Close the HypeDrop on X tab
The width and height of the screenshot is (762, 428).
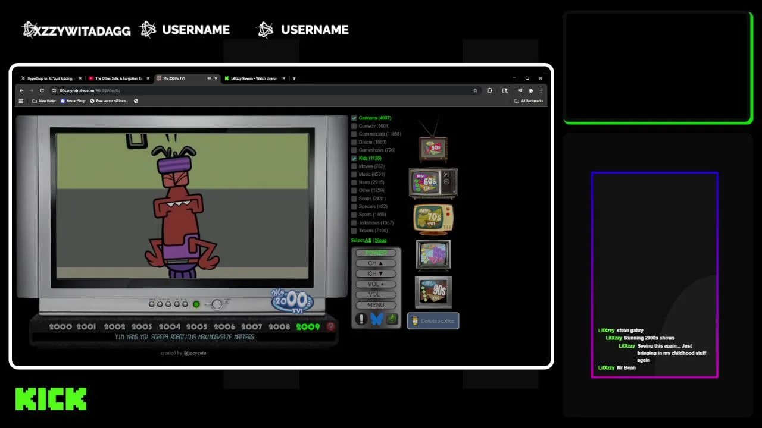(80, 78)
